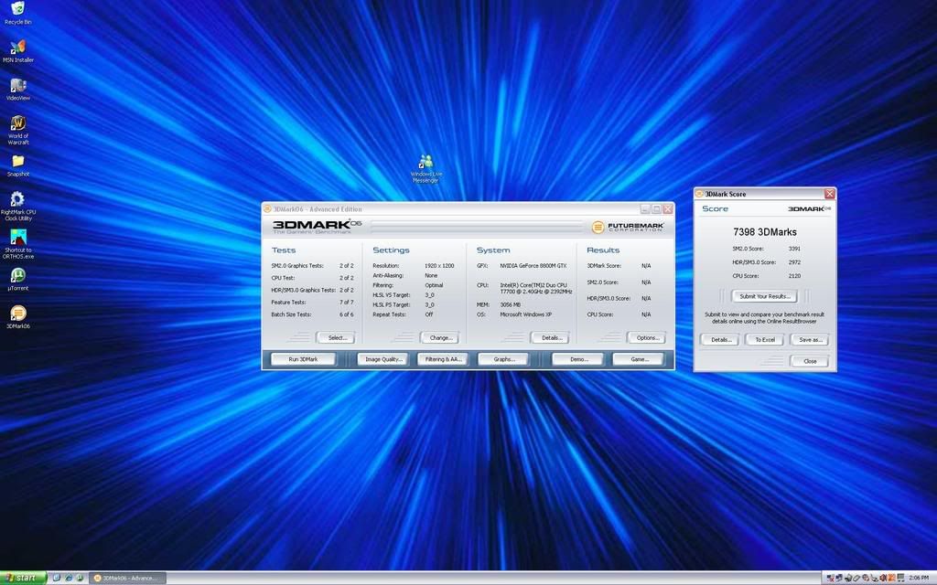Screen dimensions: 937x585
Task: Click the 3DMark06 logo in main window
Action: [317, 227]
